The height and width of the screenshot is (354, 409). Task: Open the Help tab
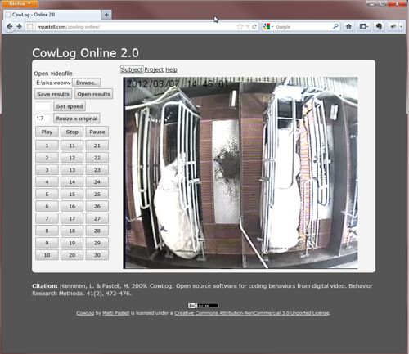pos(171,69)
